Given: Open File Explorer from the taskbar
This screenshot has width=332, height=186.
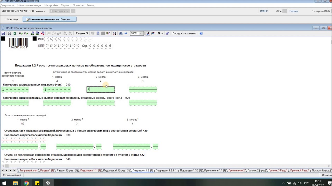Looking at the screenshot, I should click(x=15, y=183).
